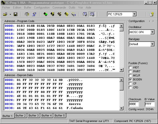Switch to the Buffer 4 tab

pyautogui.click(x=46, y=115)
